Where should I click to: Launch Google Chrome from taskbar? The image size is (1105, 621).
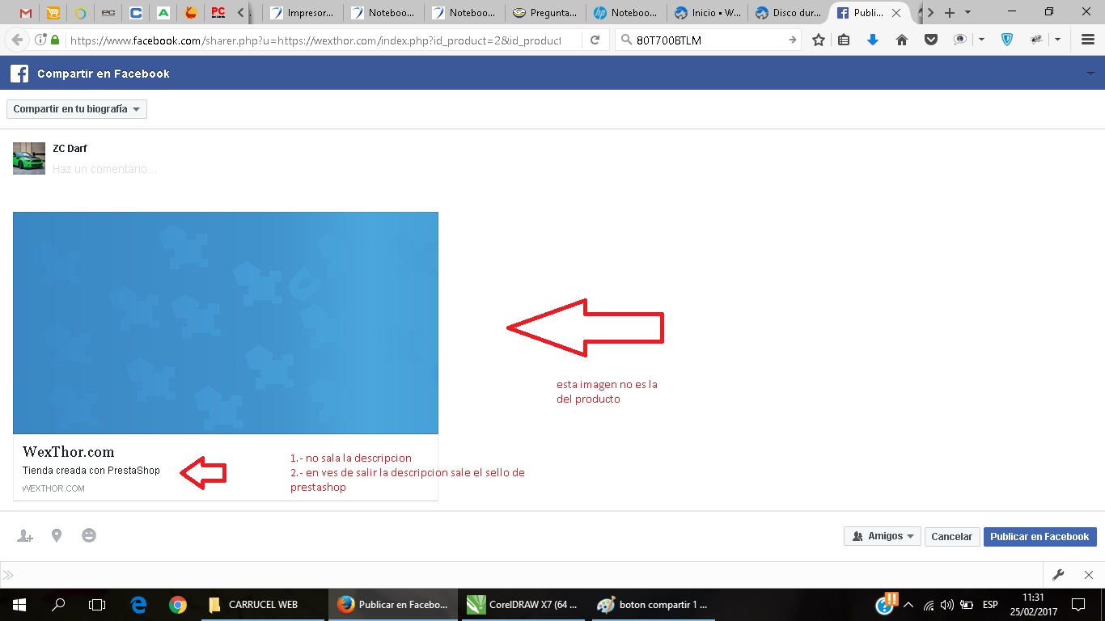pyautogui.click(x=178, y=604)
